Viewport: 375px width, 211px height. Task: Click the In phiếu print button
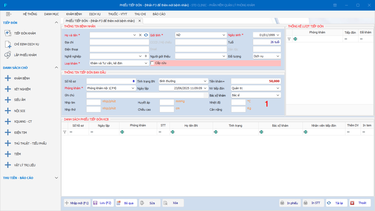click(290, 203)
